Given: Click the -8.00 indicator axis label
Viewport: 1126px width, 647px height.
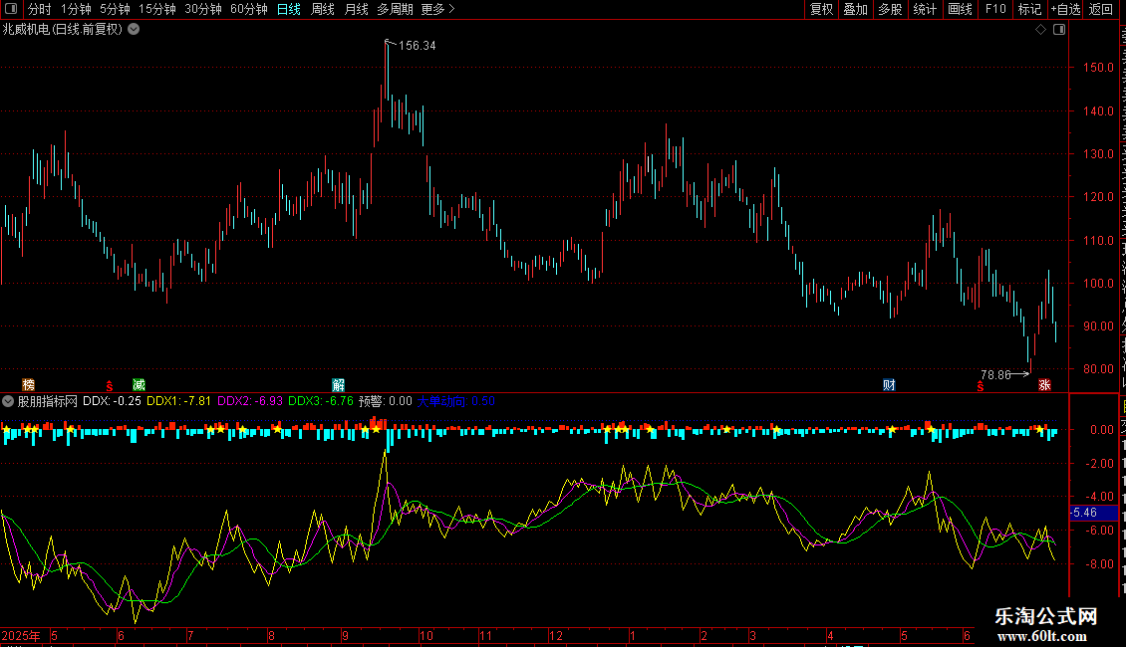Looking at the screenshot, I should pos(1099,564).
